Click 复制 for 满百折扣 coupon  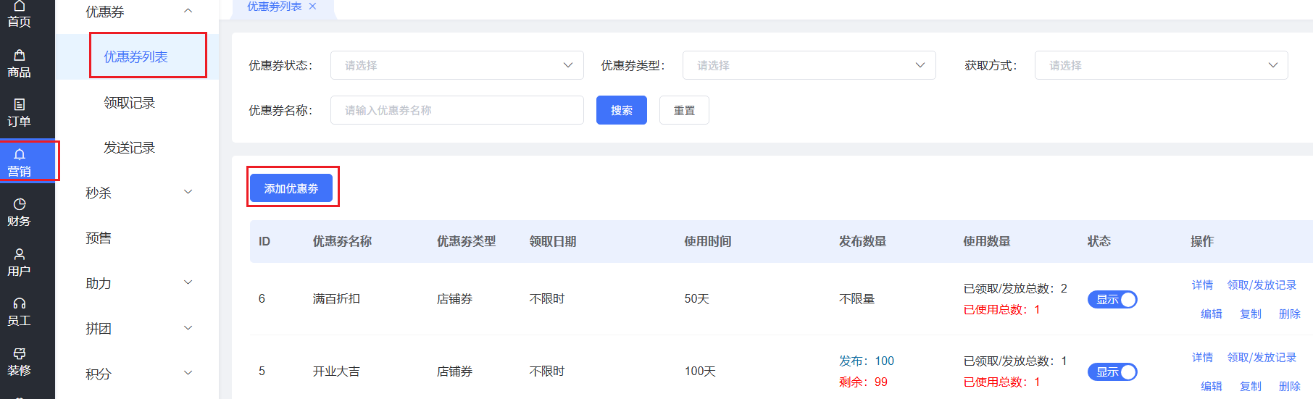1251,314
